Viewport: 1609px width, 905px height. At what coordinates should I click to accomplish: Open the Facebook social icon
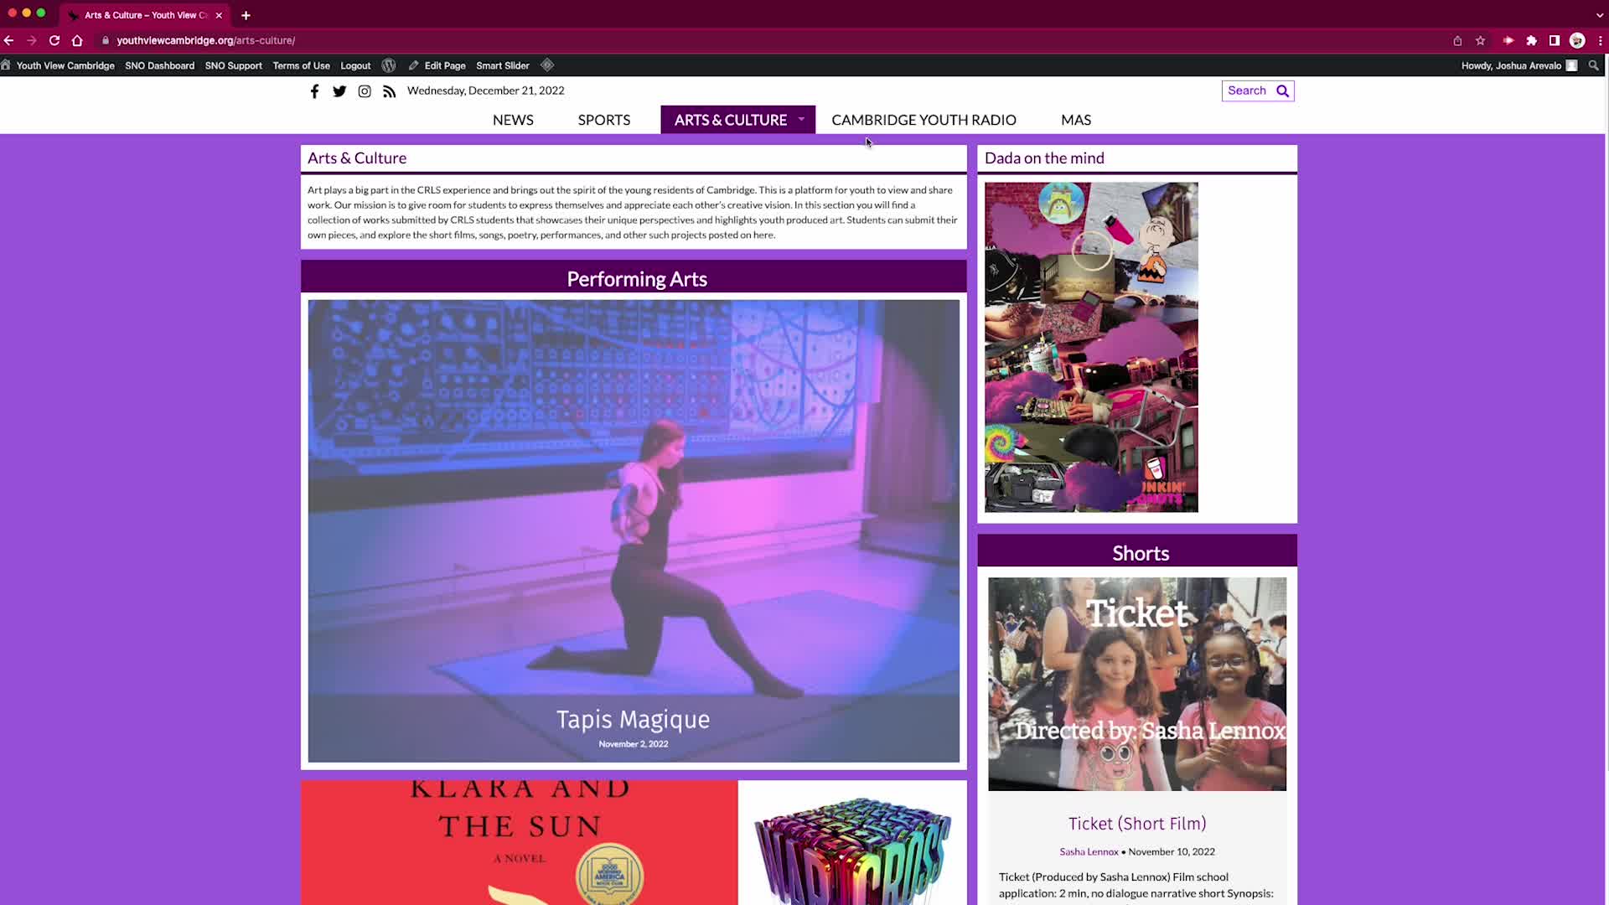314,91
